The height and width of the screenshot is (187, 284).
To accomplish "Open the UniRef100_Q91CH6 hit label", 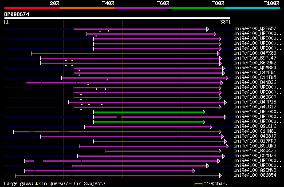I will click(x=255, y=126).
